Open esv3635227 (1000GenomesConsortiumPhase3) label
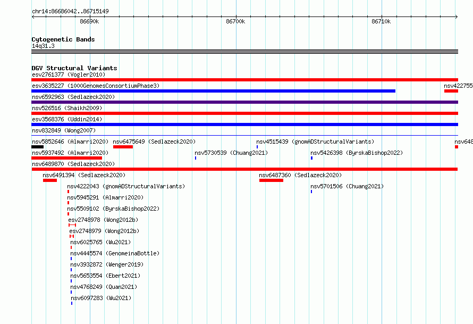The height and width of the screenshot is (324, 473). (x=96, y=86)
